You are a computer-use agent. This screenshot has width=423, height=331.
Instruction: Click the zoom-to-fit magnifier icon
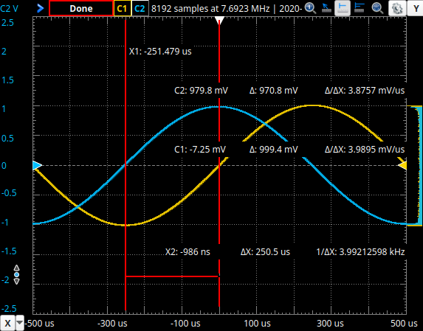coord(377,8)
